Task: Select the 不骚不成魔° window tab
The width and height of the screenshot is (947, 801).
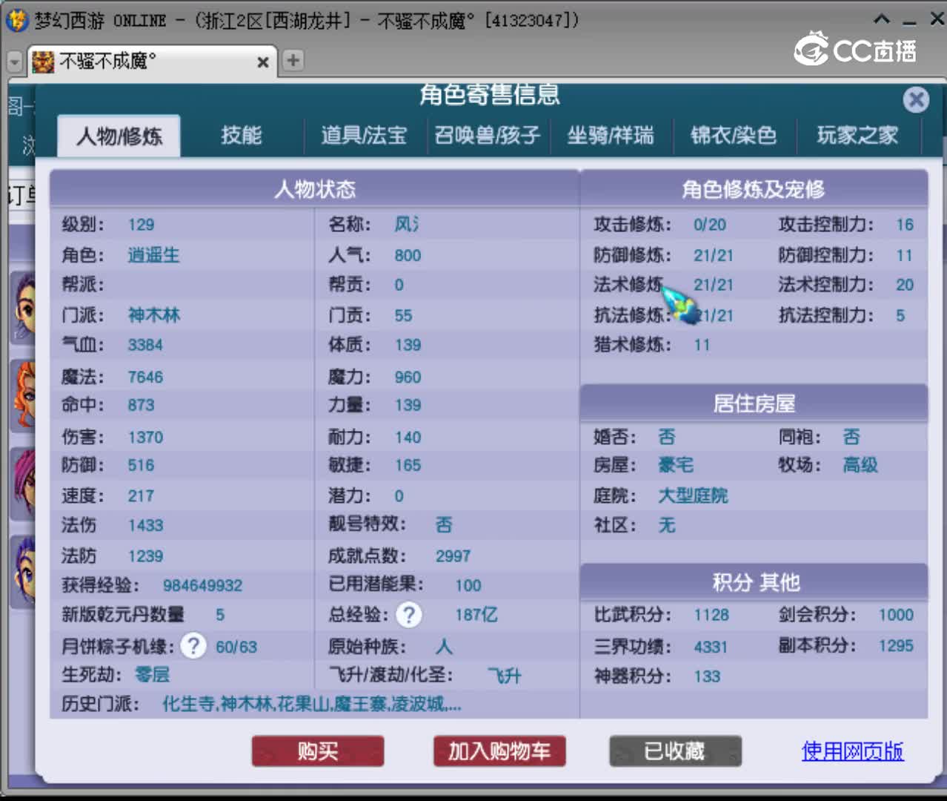Action: [151, 62]
